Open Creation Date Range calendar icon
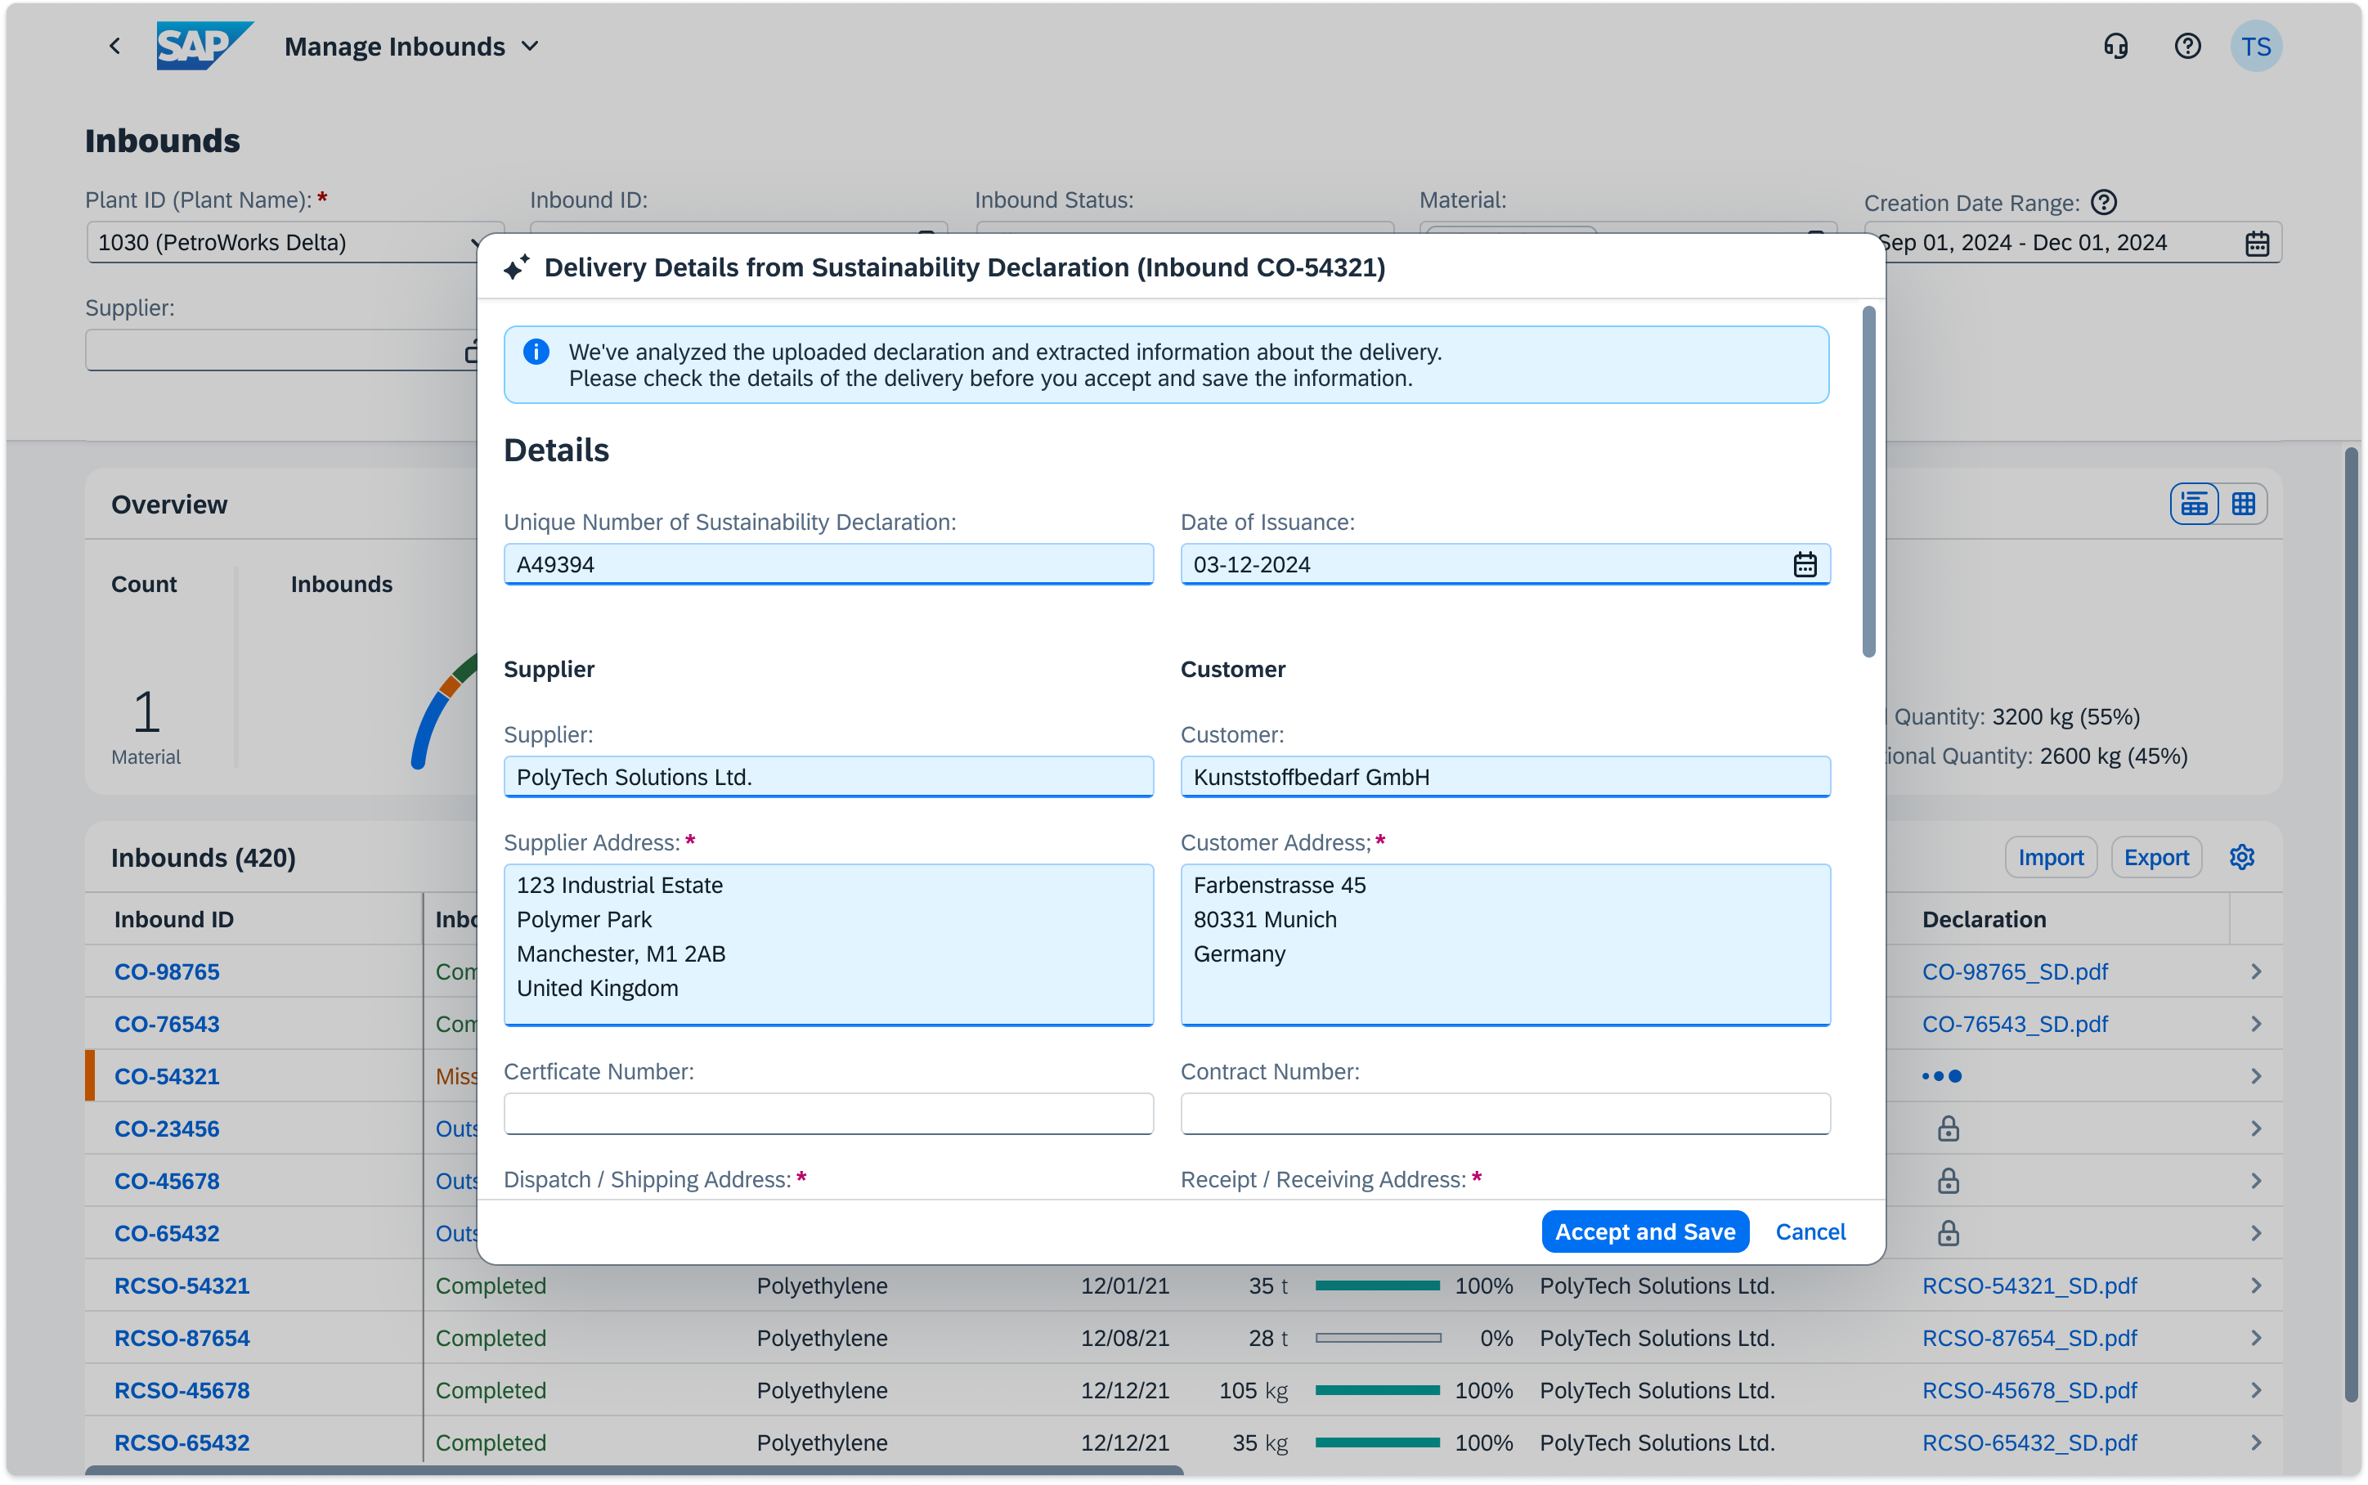Viewport: 2368px width, 1485px height. pyautogui.click(x=2257, y=244)
